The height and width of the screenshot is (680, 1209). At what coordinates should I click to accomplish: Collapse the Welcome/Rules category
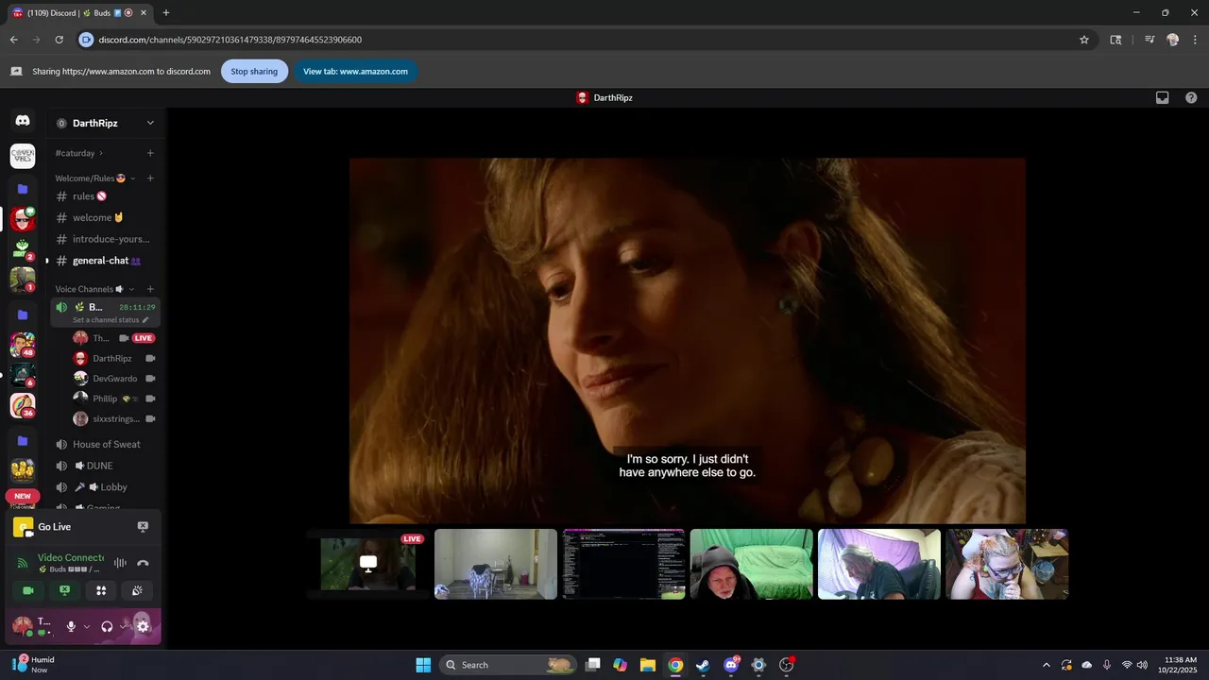(x=133, y=178)
